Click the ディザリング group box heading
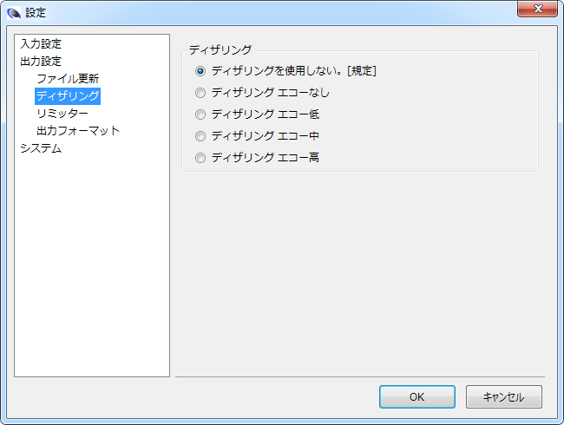The width and height of the screenshot is (564, 425). (220, 49)
